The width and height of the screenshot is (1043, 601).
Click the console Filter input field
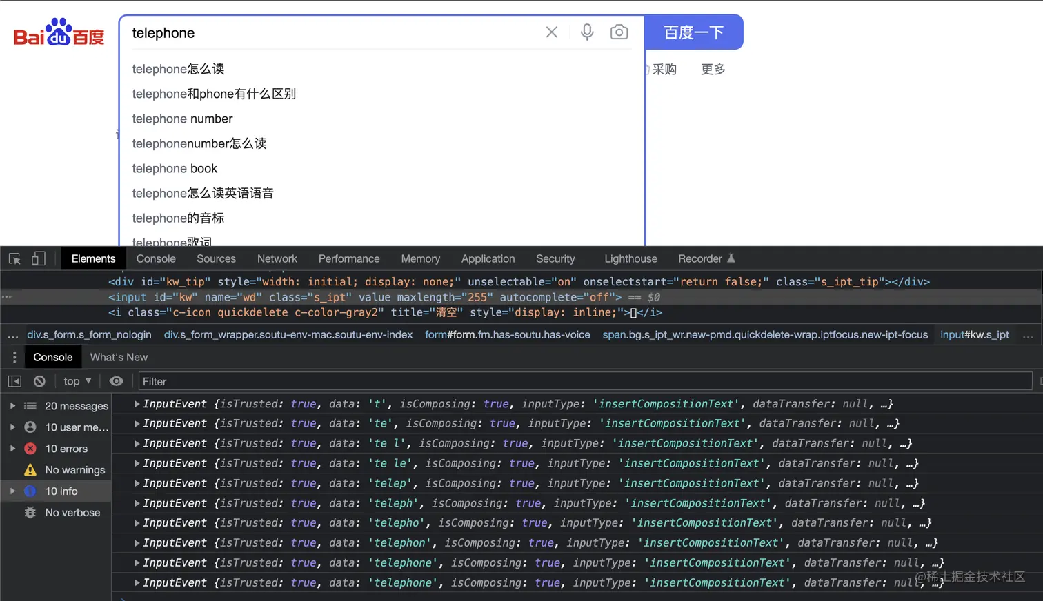[585, 381]
